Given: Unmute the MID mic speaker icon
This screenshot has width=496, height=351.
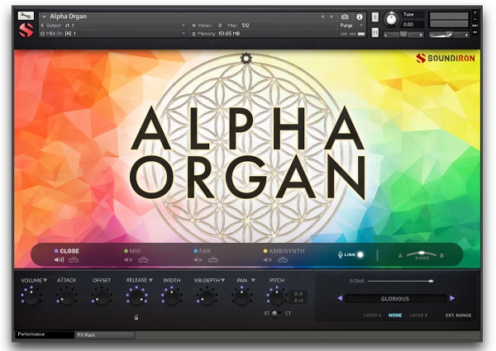Looking at the screenshot, I should click(128, 259).
